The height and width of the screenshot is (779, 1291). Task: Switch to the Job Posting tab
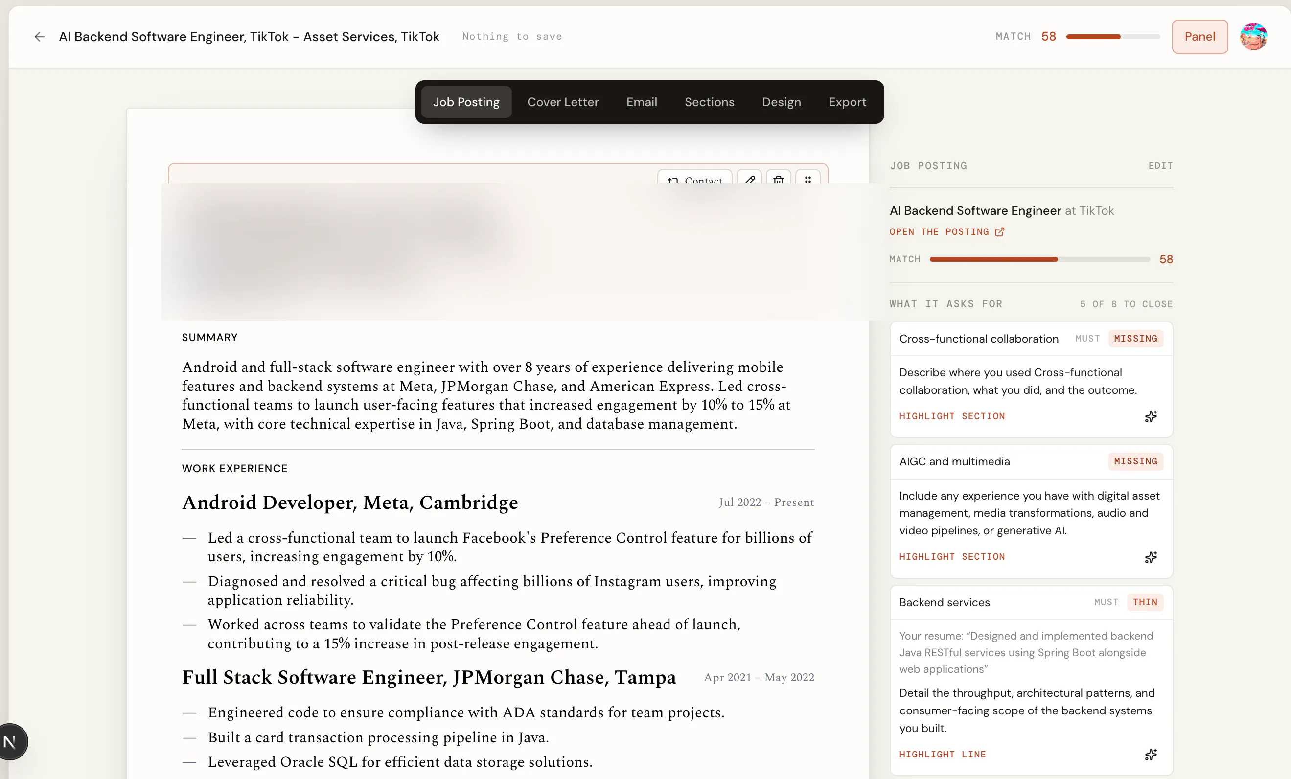click(466, 102)
